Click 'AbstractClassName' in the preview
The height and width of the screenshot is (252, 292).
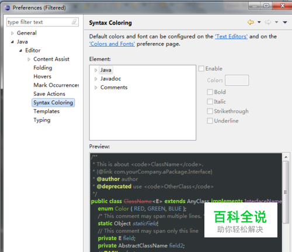(x=142, y=246)
